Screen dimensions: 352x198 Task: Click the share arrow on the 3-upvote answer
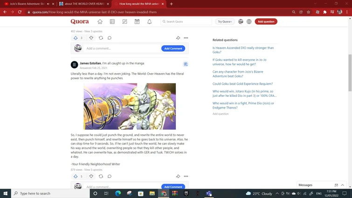178,38
